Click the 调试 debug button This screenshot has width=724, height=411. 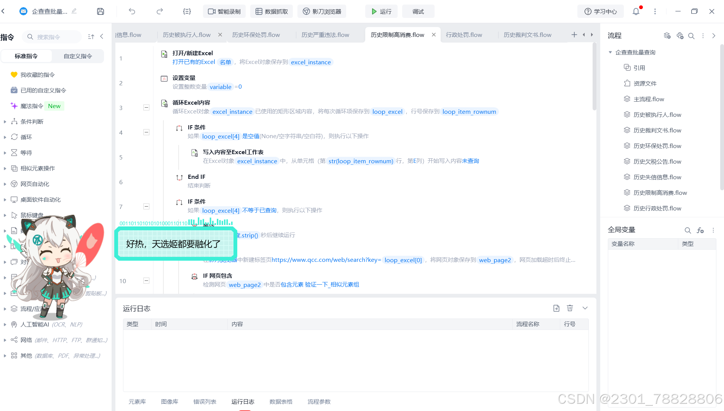(x=418, y=11)
